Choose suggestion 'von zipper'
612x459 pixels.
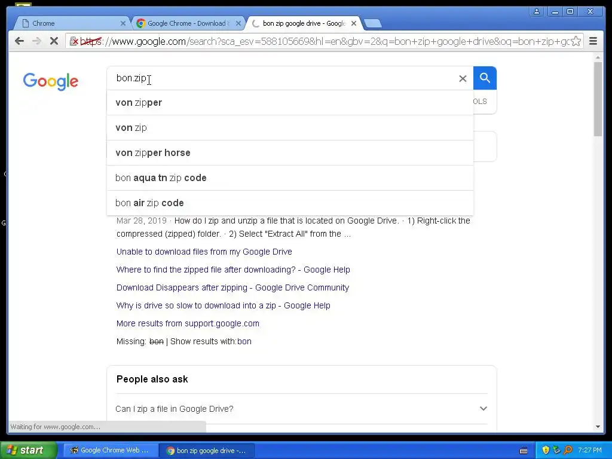(x=290, y=103)
